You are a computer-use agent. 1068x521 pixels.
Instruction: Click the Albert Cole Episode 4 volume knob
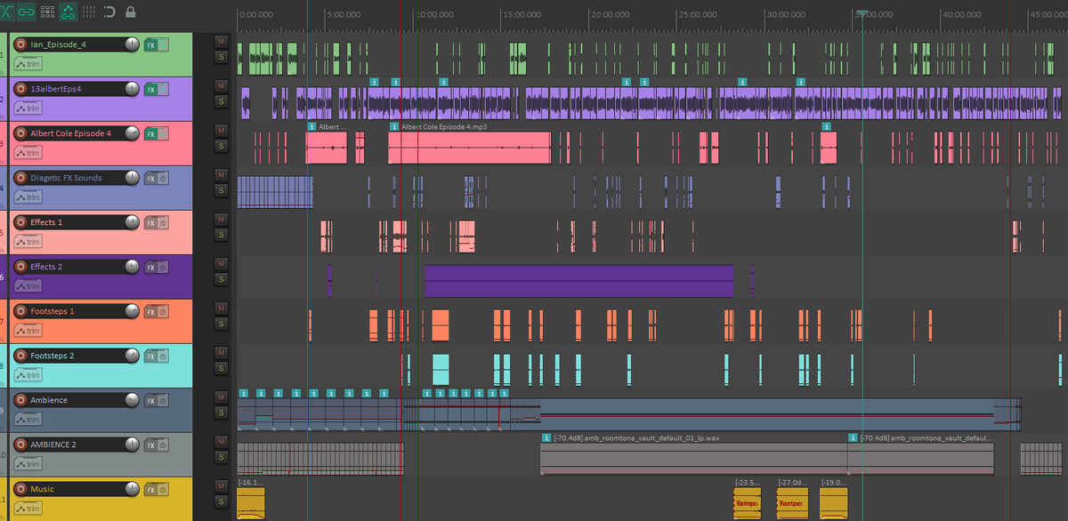pos(132,133)
